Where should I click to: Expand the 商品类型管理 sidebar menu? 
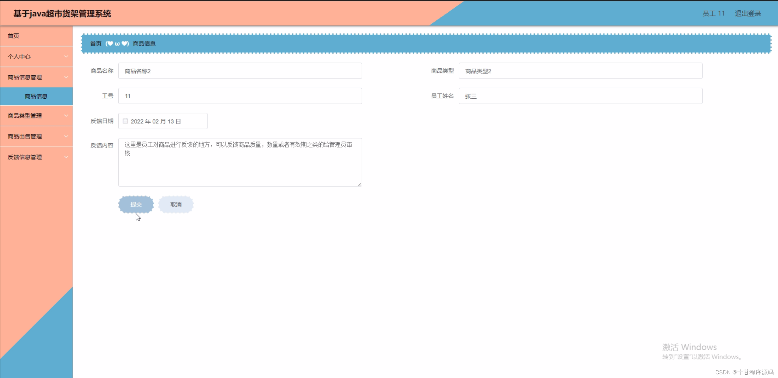click(36, 116)
